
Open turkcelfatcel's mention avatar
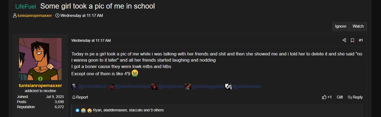(74, 86)
